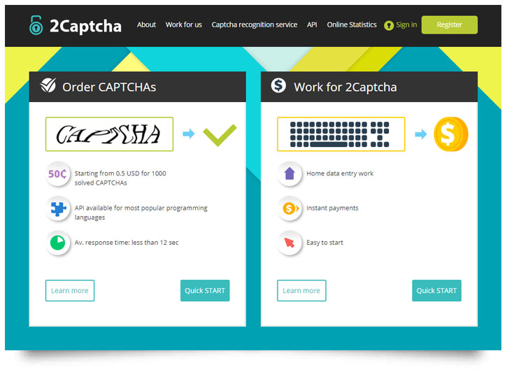Click the large green checkmark icon
This screenshot has height=372, width=507.
click(220, 135)
